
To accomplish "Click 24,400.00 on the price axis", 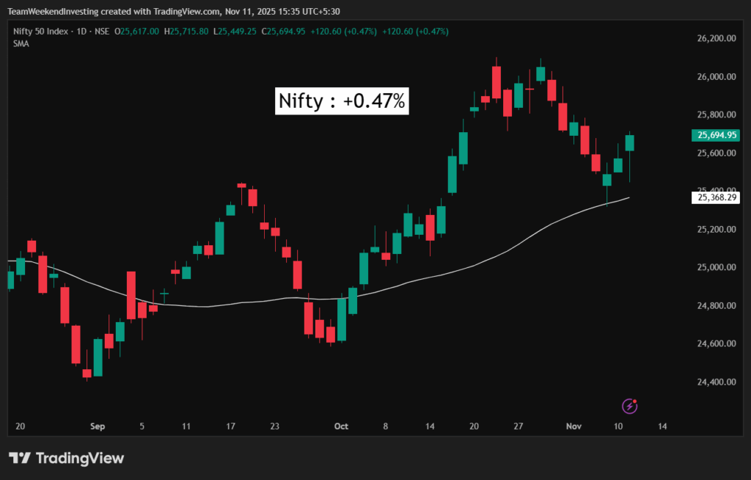I will pyautogui.click(x=716, y=382).
